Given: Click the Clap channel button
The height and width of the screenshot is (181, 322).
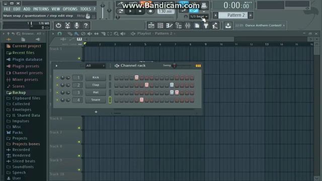Looking at the screenshot, I should (96, 85).
